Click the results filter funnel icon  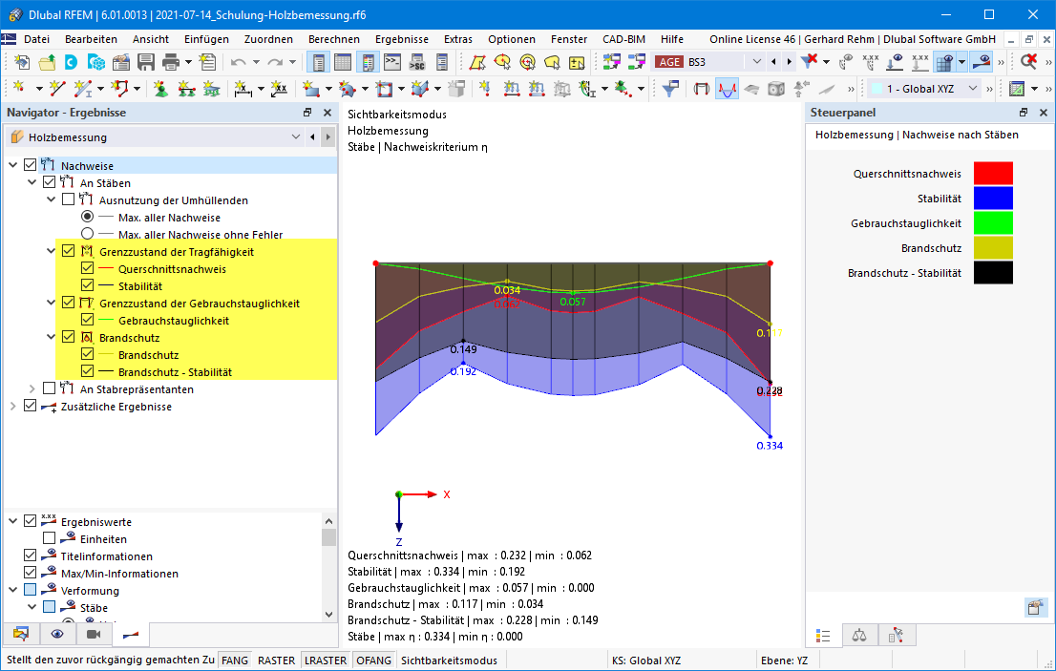[670, 89]
